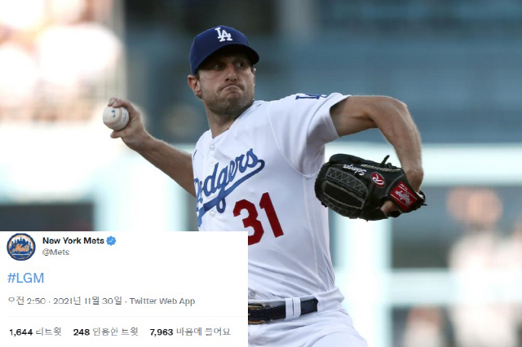Image resolution: width=522 pixels, height=347 pixels.
Task: Click the red jersey number 31
Action: [x=258, y=218]
